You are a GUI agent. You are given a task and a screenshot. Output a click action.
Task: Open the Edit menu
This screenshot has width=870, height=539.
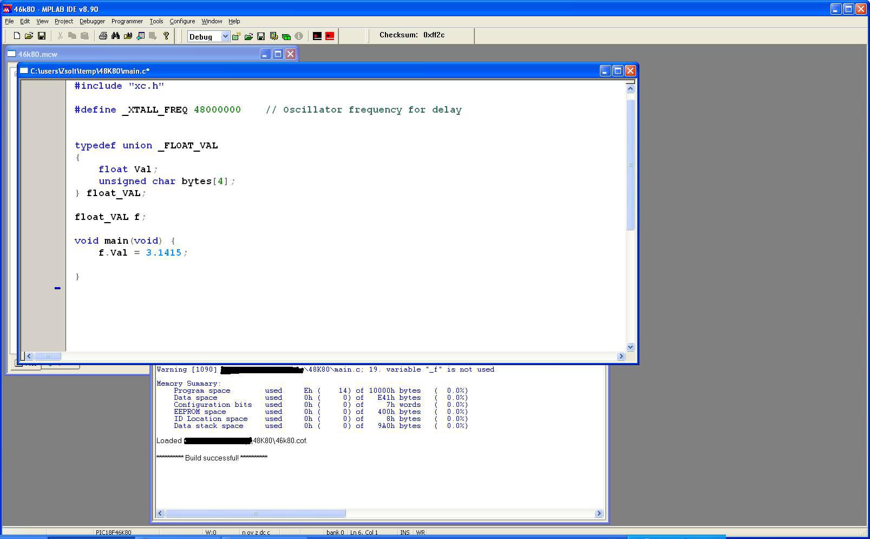(x=25, y=21)
